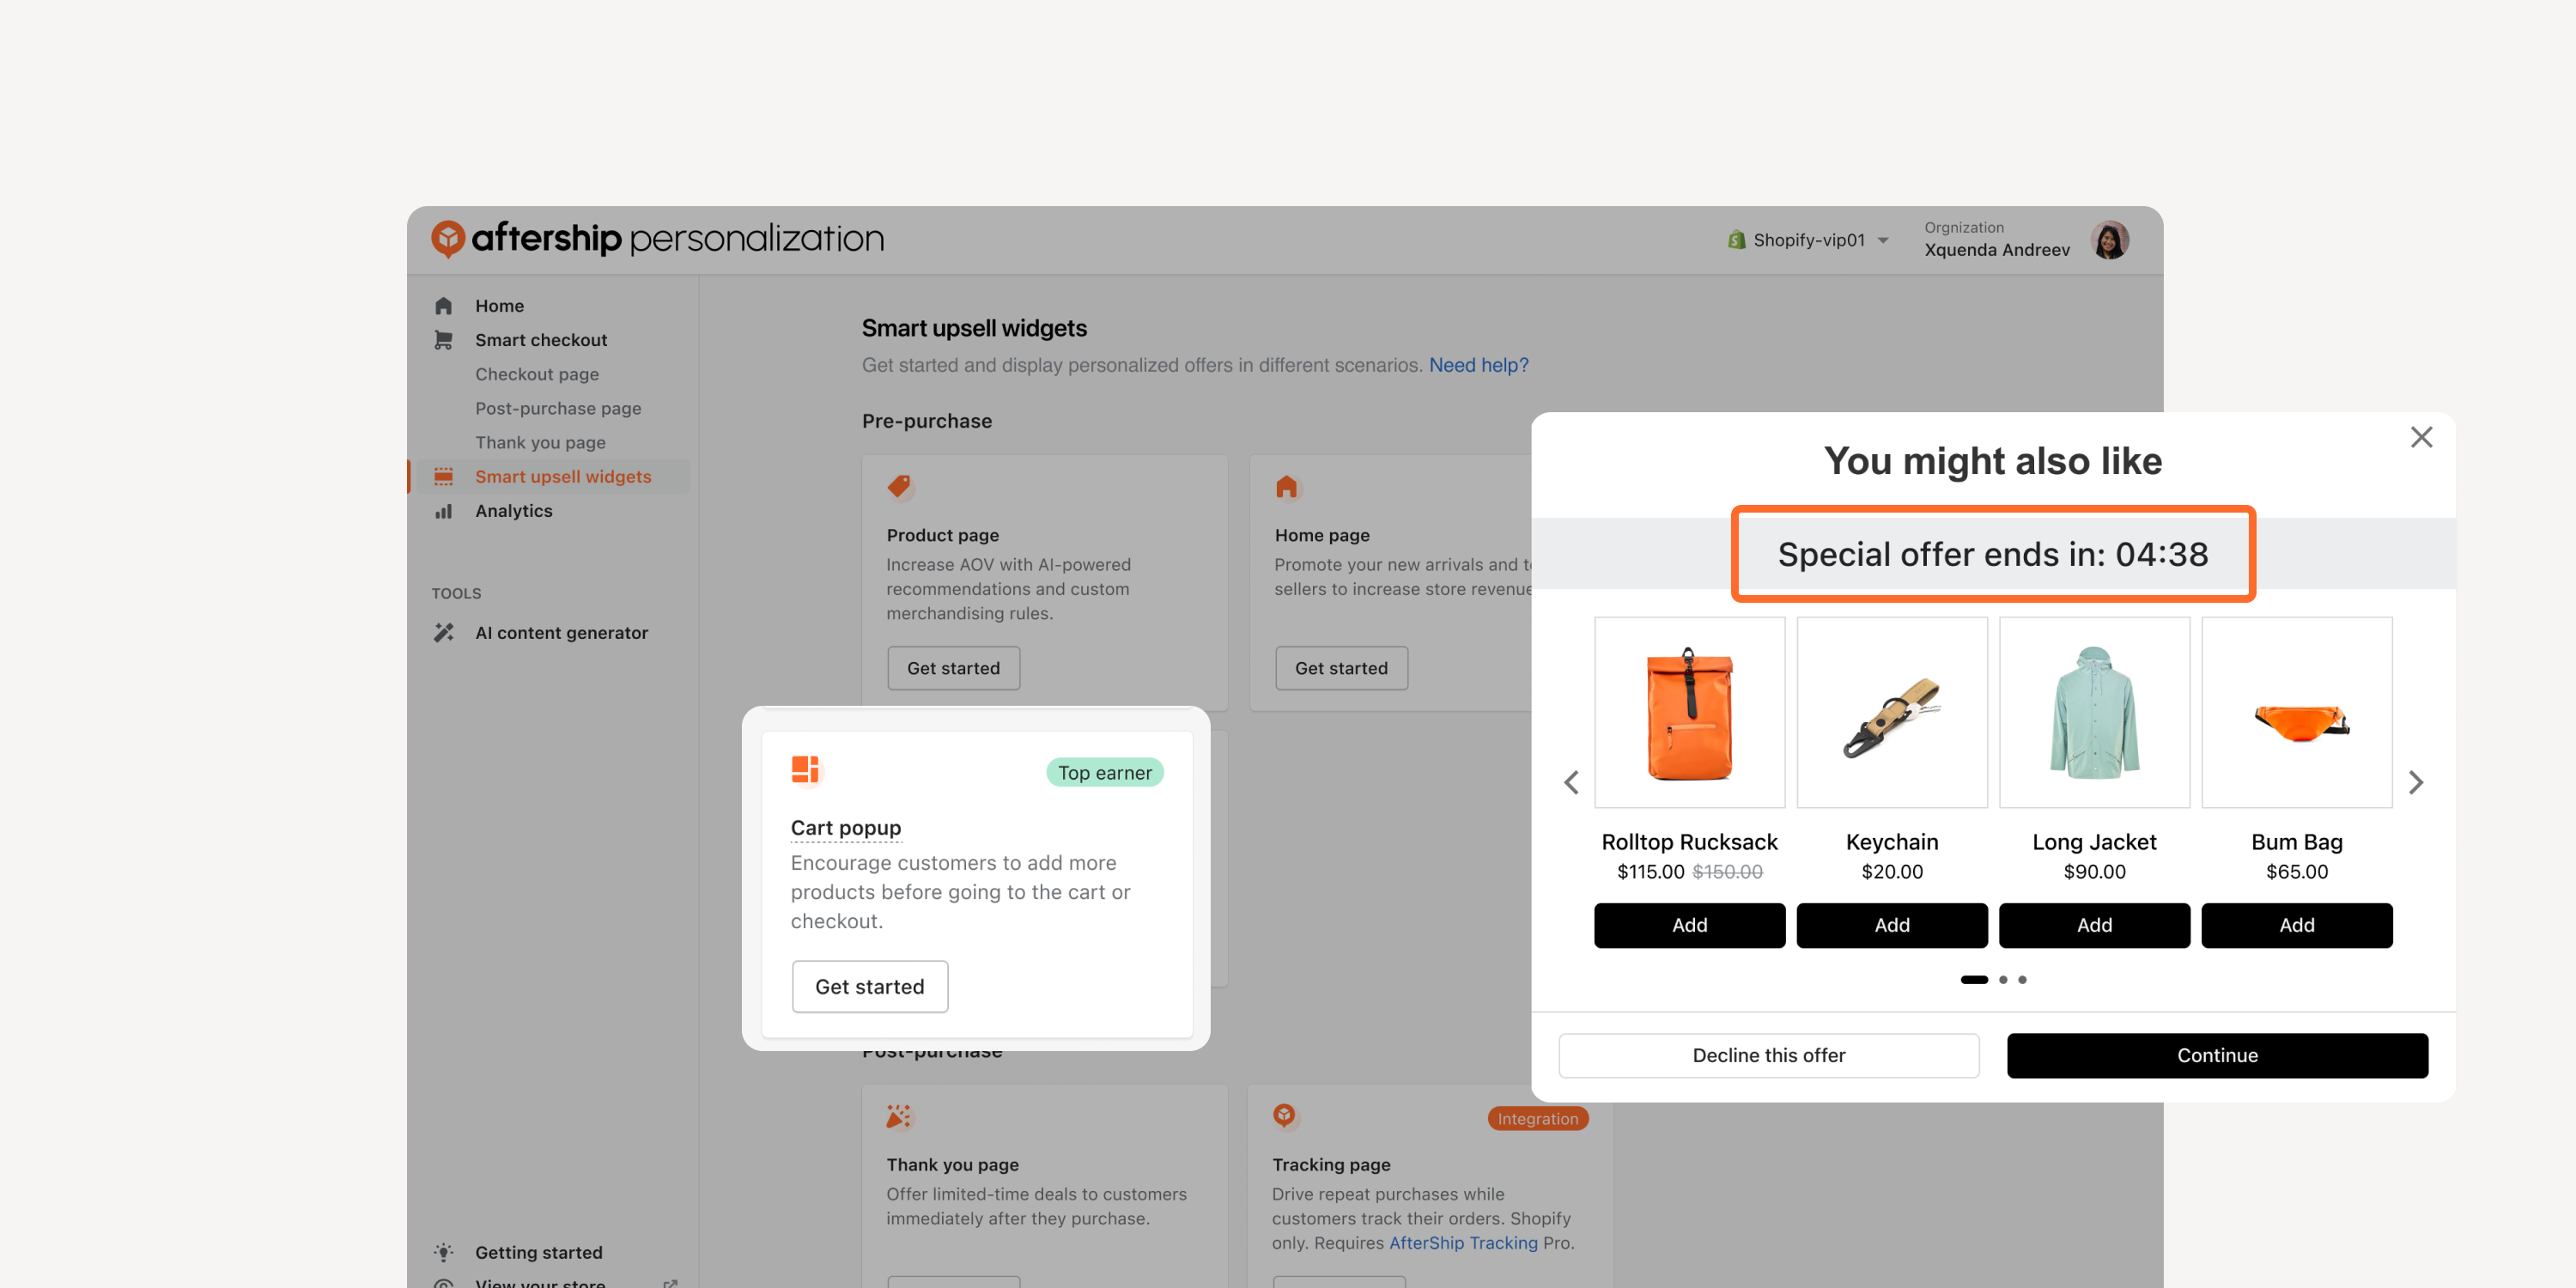
Task: Click Get started on Home page card
Action: (1341, 668)
